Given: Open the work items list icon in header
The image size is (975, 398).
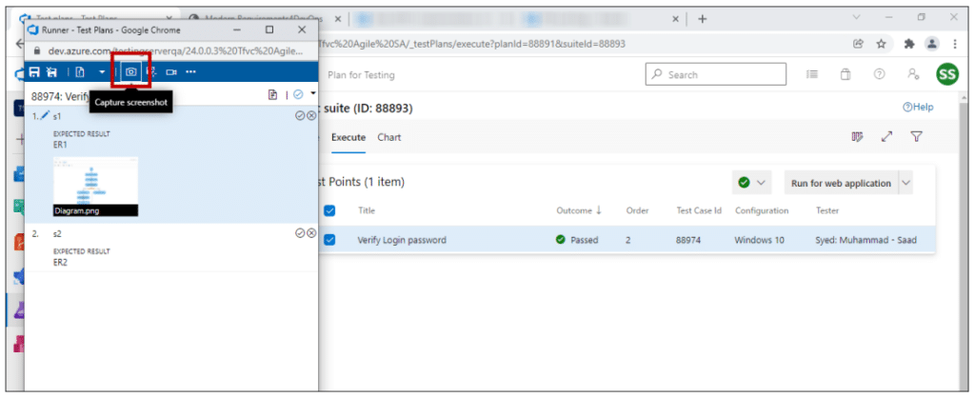Looking at the screenshot, I should coord(812,74).
